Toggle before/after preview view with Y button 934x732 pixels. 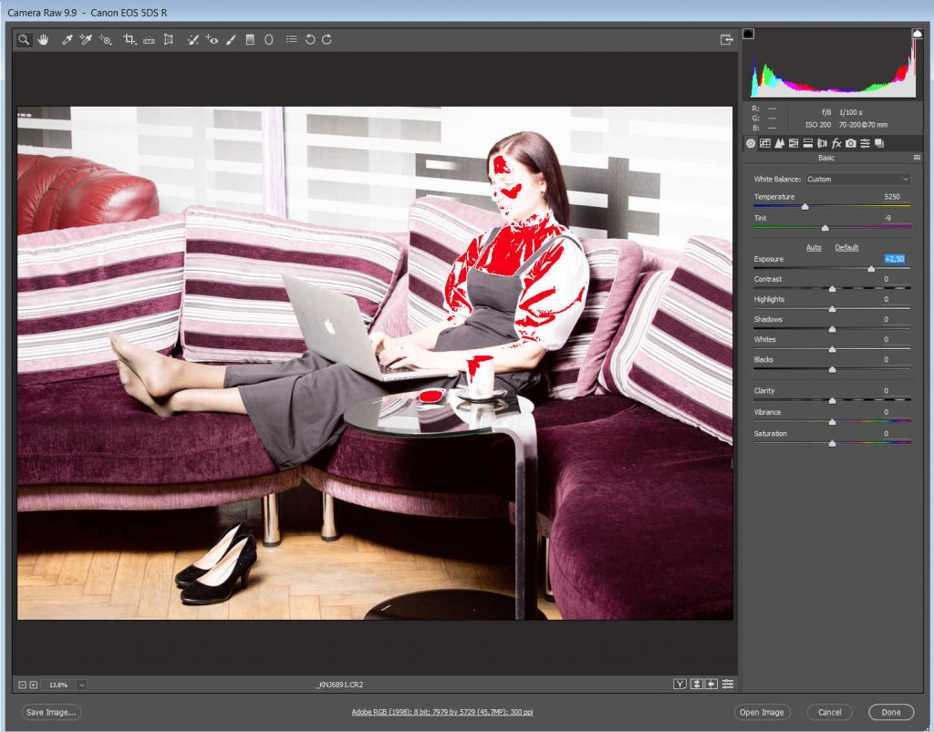pos(680,684)
